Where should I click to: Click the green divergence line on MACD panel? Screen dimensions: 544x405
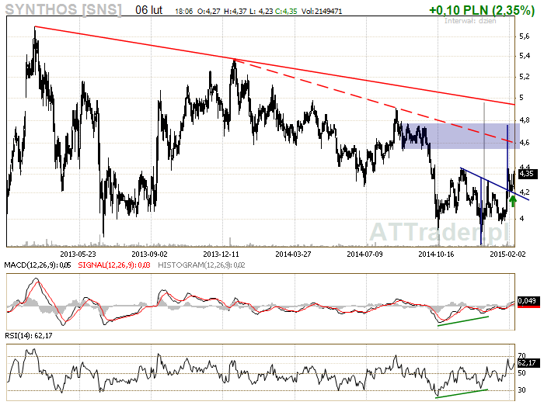point(463,320)
